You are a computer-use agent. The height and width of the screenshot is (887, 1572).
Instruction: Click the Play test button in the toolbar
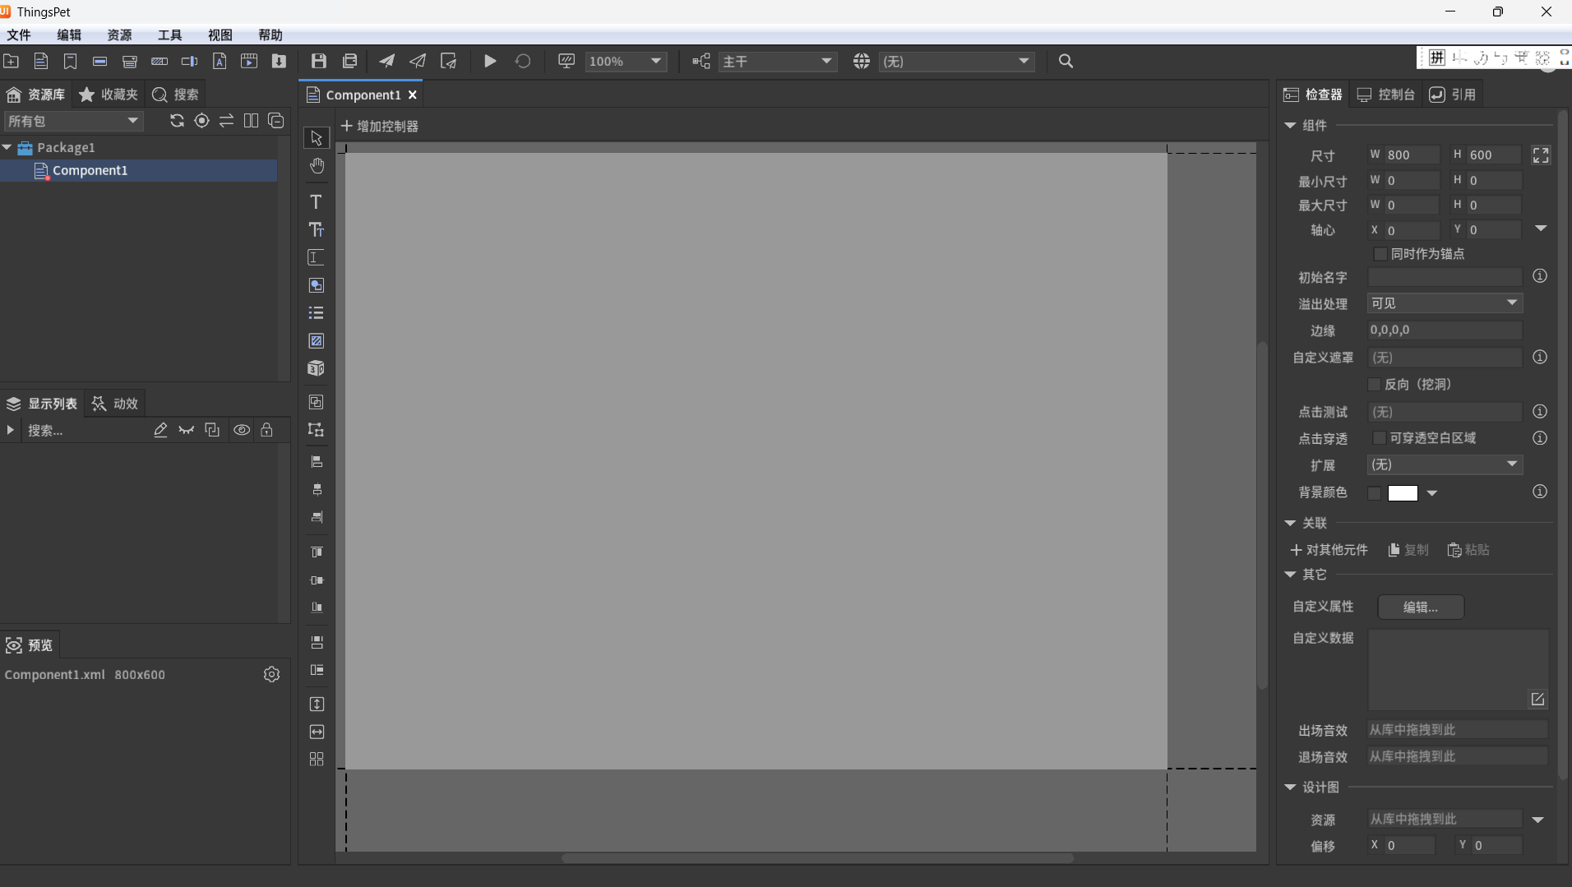coord(490,61)
